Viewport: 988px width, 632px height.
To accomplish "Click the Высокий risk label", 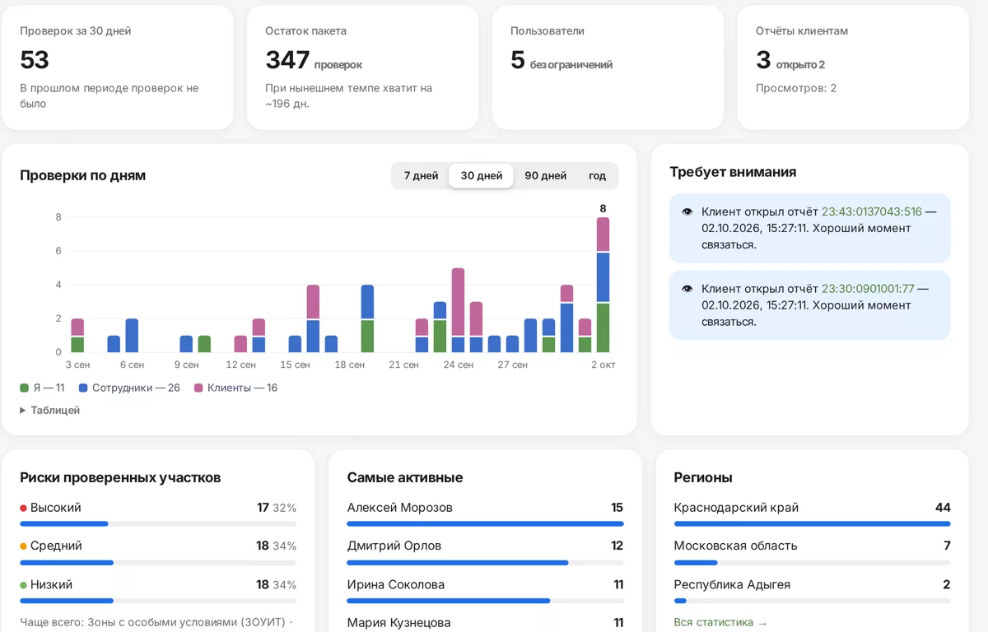I will pyautogui.click(x=56, y=508).
